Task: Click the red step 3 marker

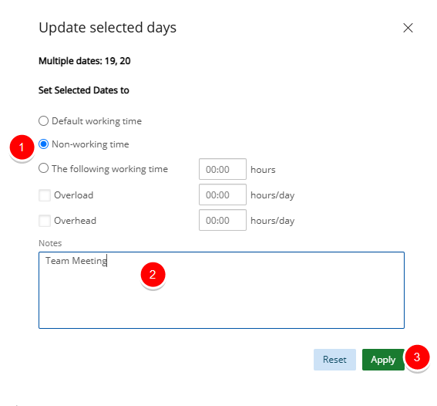Action: coord(417,357)
